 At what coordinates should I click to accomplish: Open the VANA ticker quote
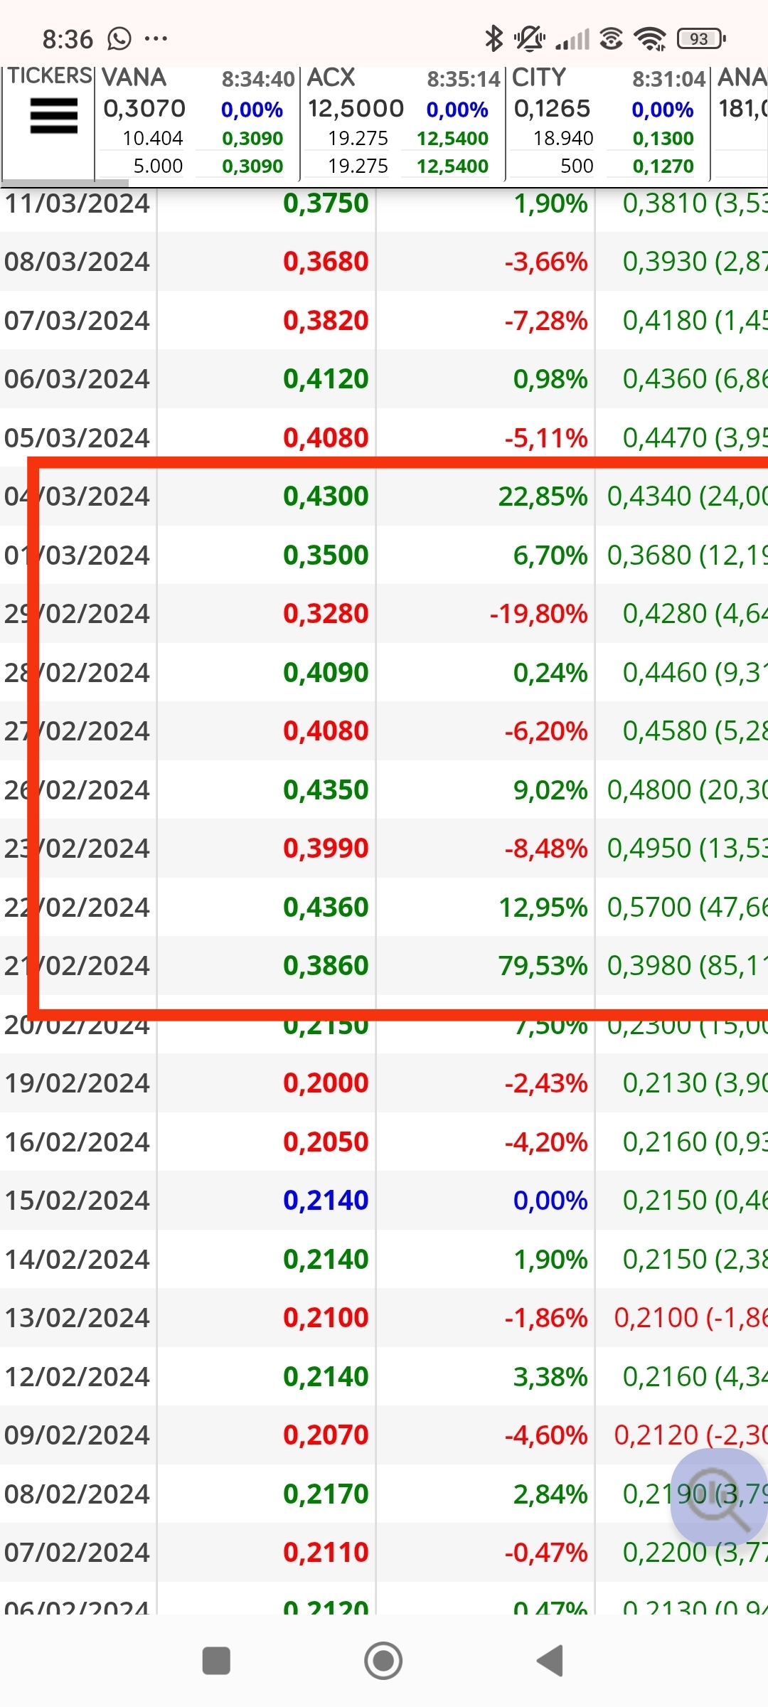pyautogui.click(x=198, y=122)
